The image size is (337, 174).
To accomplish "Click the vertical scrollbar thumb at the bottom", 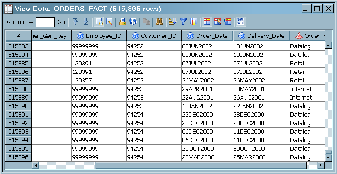I will [x=328, y=152].
